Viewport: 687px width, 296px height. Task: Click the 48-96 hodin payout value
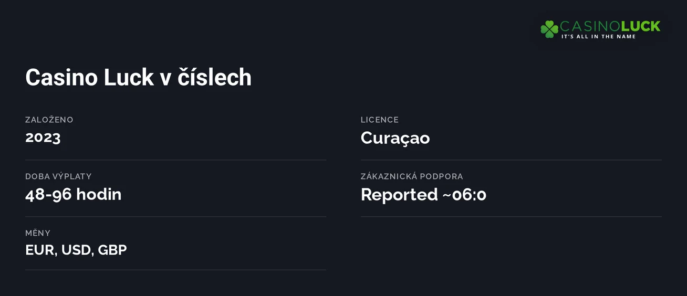tap(74, 194)
